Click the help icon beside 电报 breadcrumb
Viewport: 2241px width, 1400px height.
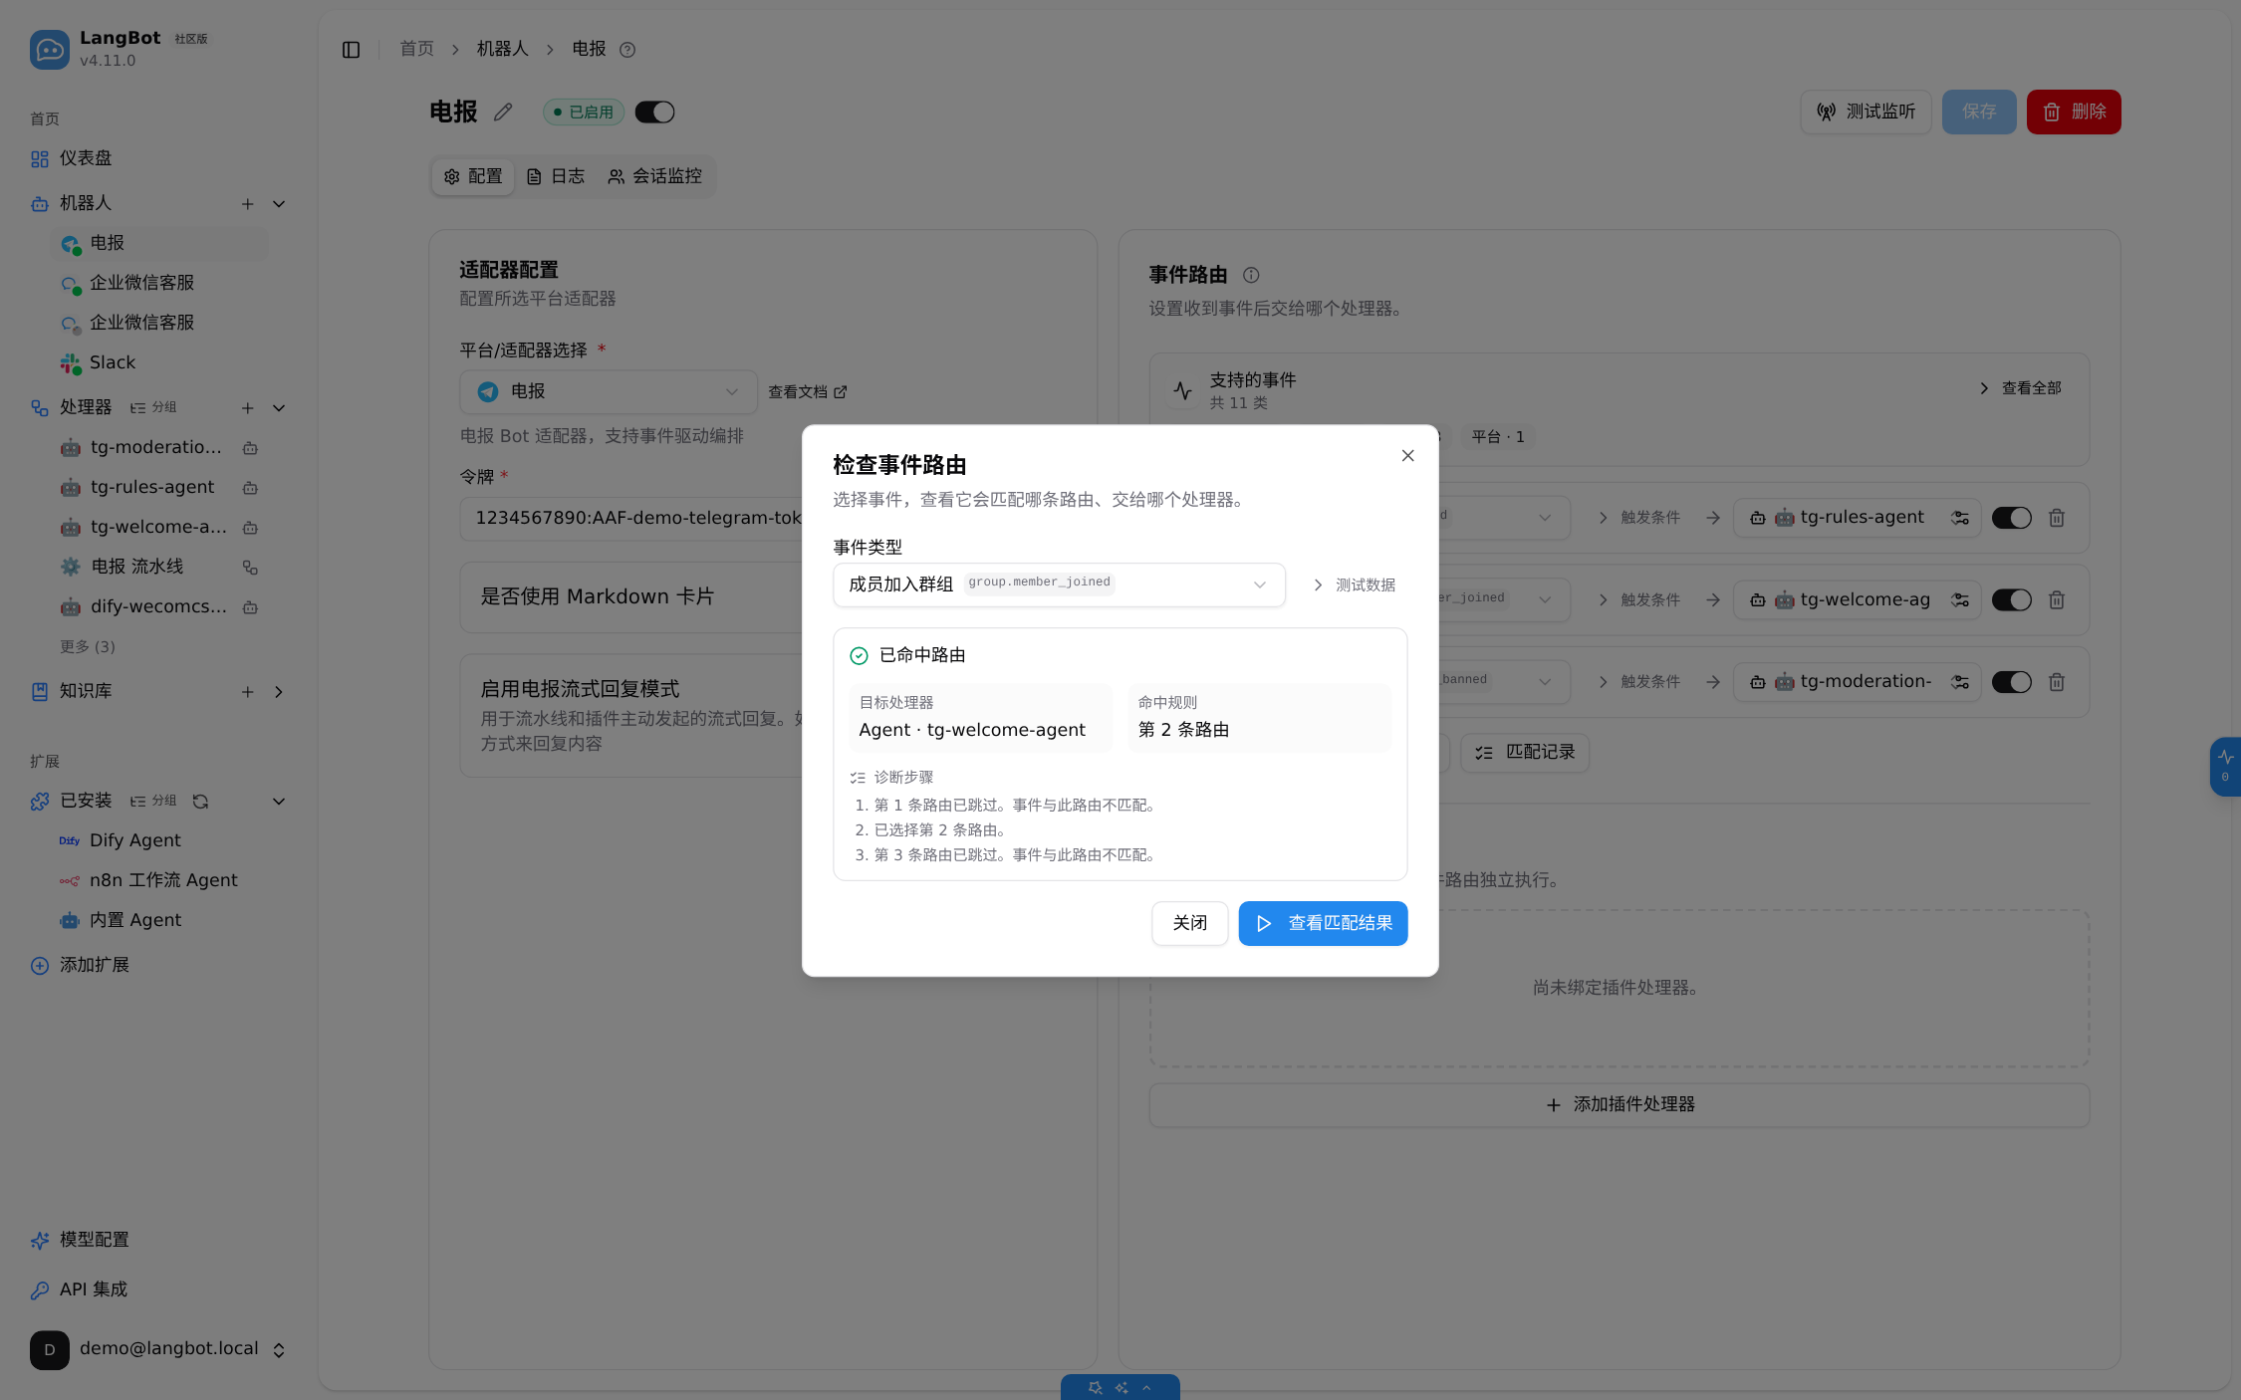point(627,50)
